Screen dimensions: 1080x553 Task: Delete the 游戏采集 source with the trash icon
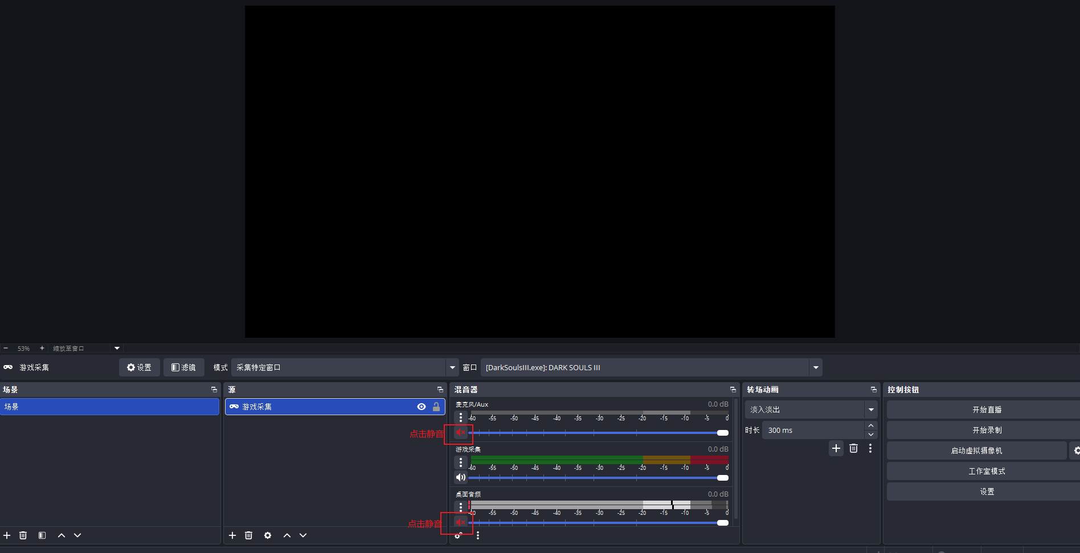[x=248, y=535]
